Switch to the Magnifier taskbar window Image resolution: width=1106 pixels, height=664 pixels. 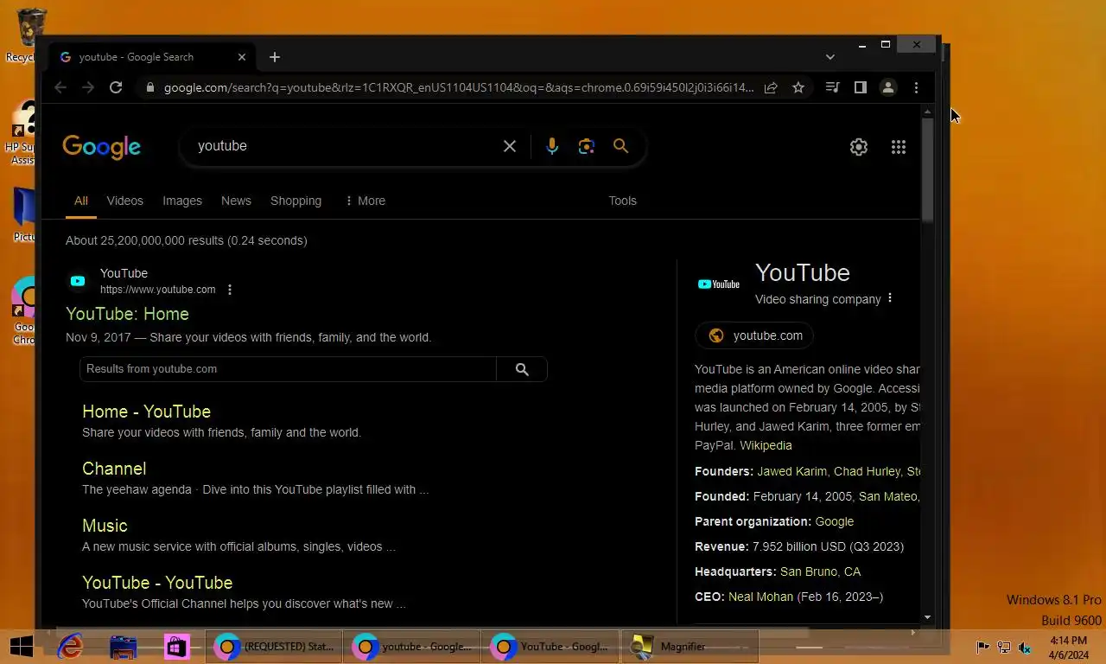coord(690,647)
